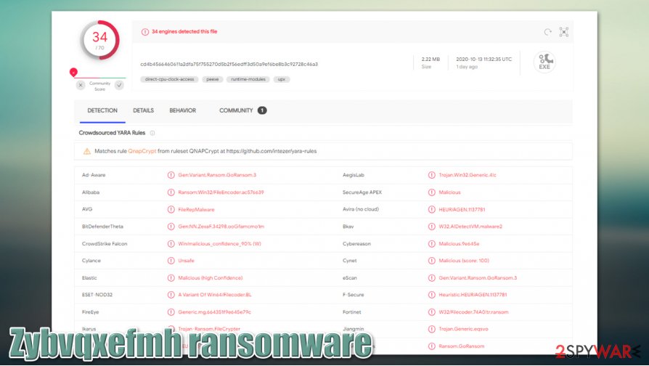Screen dimensions: 649x366
Task: Click the 34/70 detection score gauge
Action: pos(99,40)
